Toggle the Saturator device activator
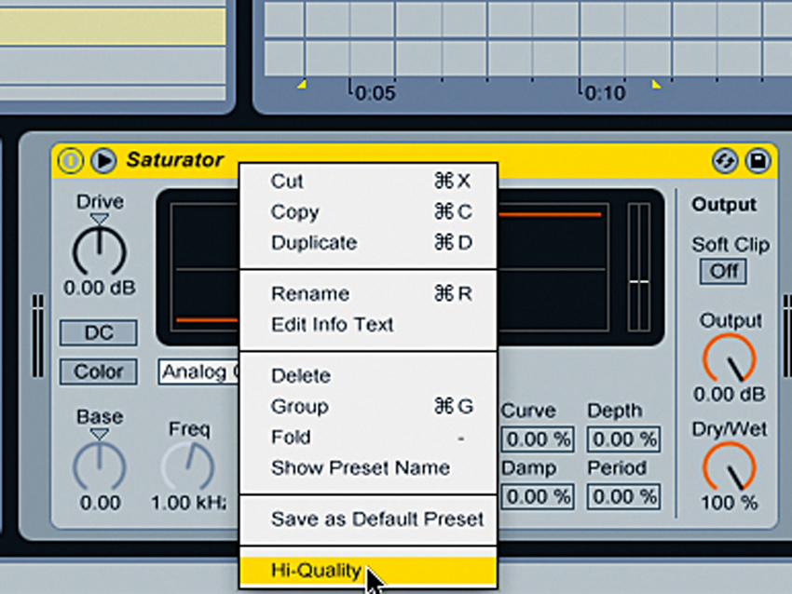 click(x=70, y=160)
